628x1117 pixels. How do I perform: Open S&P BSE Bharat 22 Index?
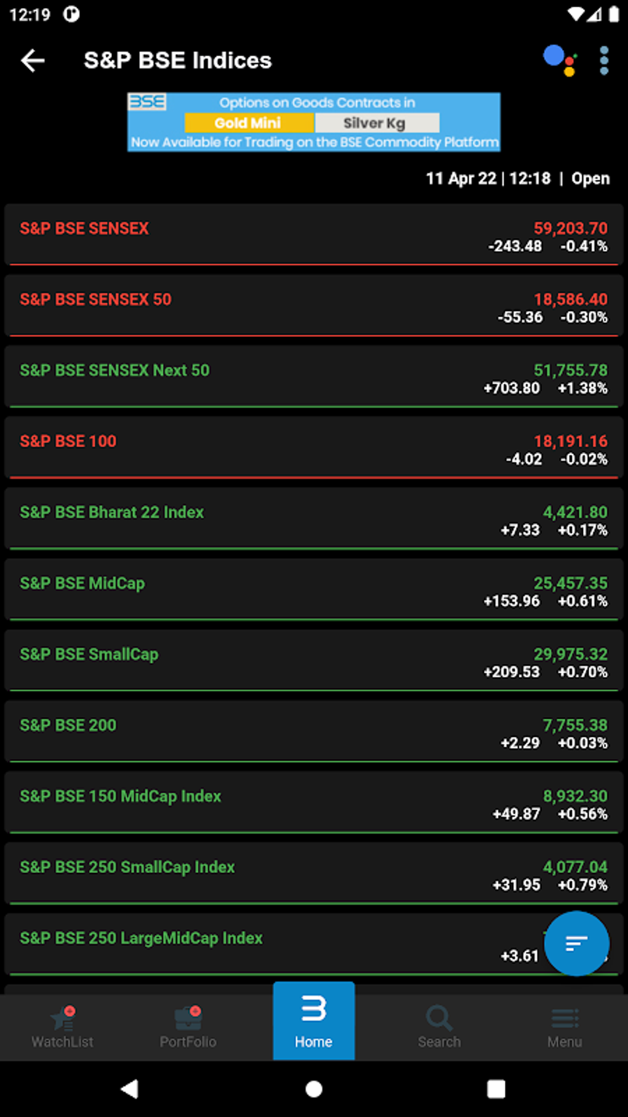(x=313, y=519)
